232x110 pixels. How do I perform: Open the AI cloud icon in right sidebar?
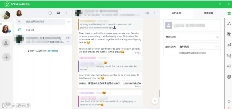[x=229, y=66]
